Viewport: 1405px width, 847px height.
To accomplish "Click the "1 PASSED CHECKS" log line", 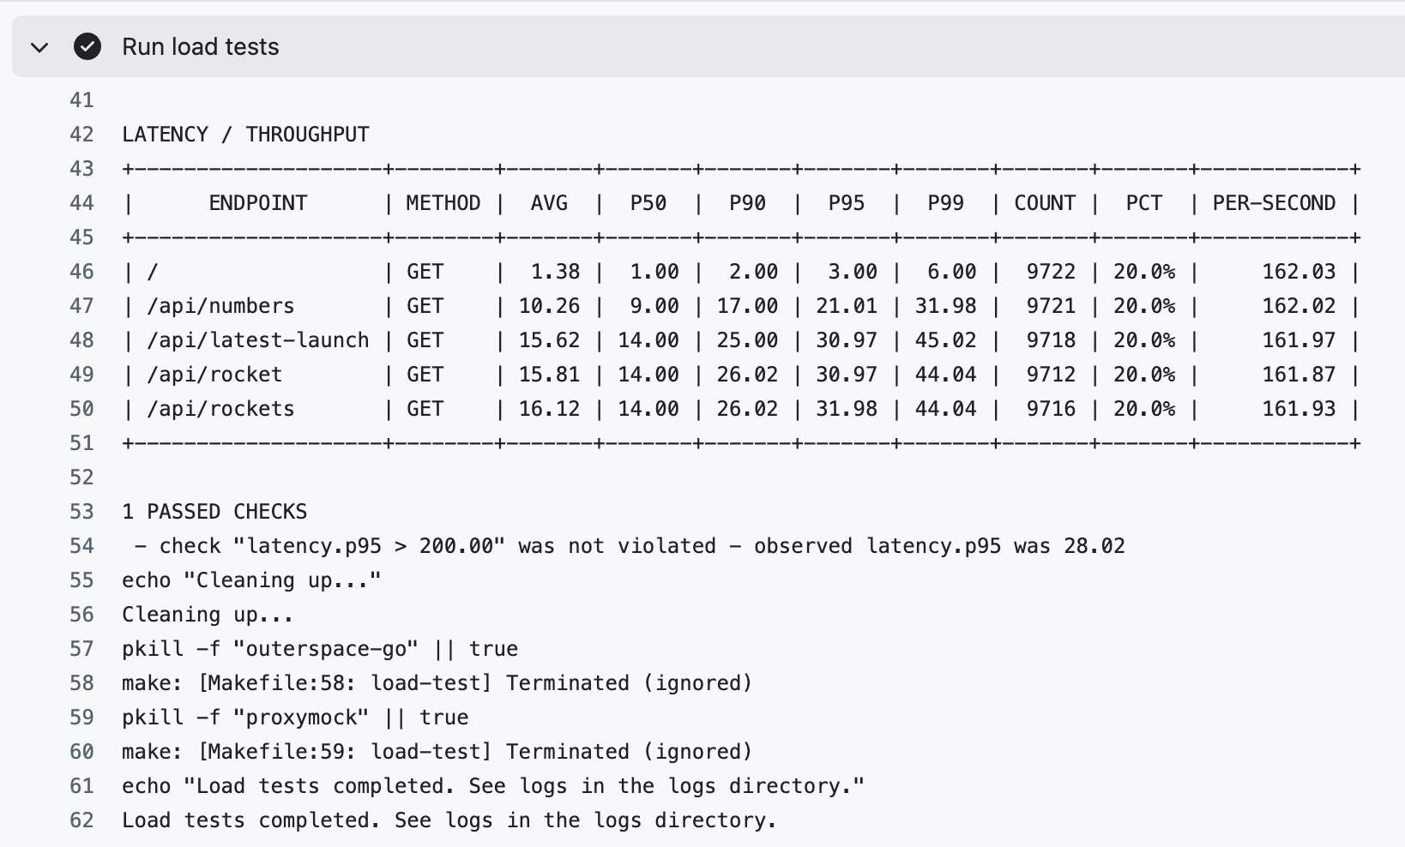I will coord(214,512).
